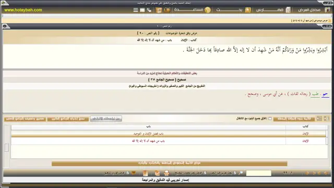Open the مداخل العرض menu
334x188 pixels.
[x=309, y=10]
